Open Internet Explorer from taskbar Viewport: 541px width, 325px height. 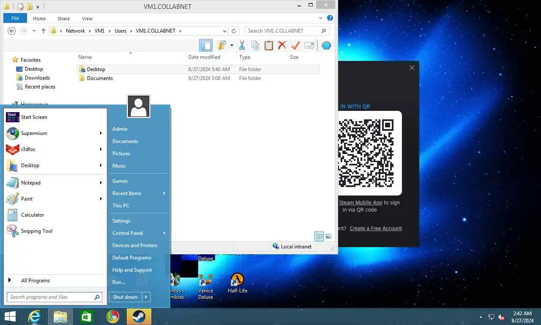coord(35,317)
